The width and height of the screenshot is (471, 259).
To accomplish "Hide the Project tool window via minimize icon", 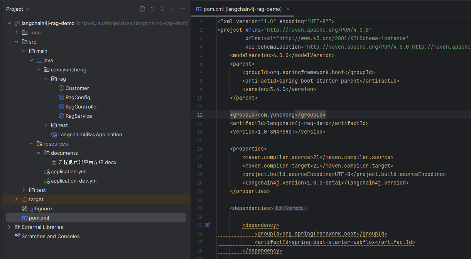I will click(182, 9).
